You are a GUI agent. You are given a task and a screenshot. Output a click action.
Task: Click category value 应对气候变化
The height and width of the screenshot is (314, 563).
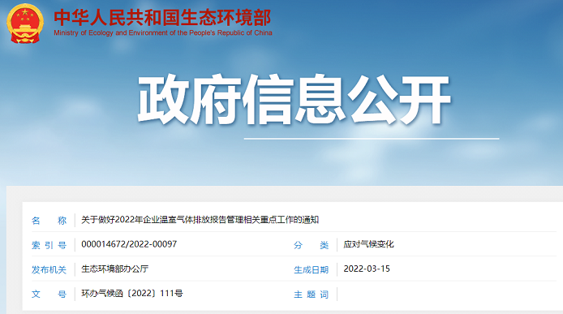(368, 244)
